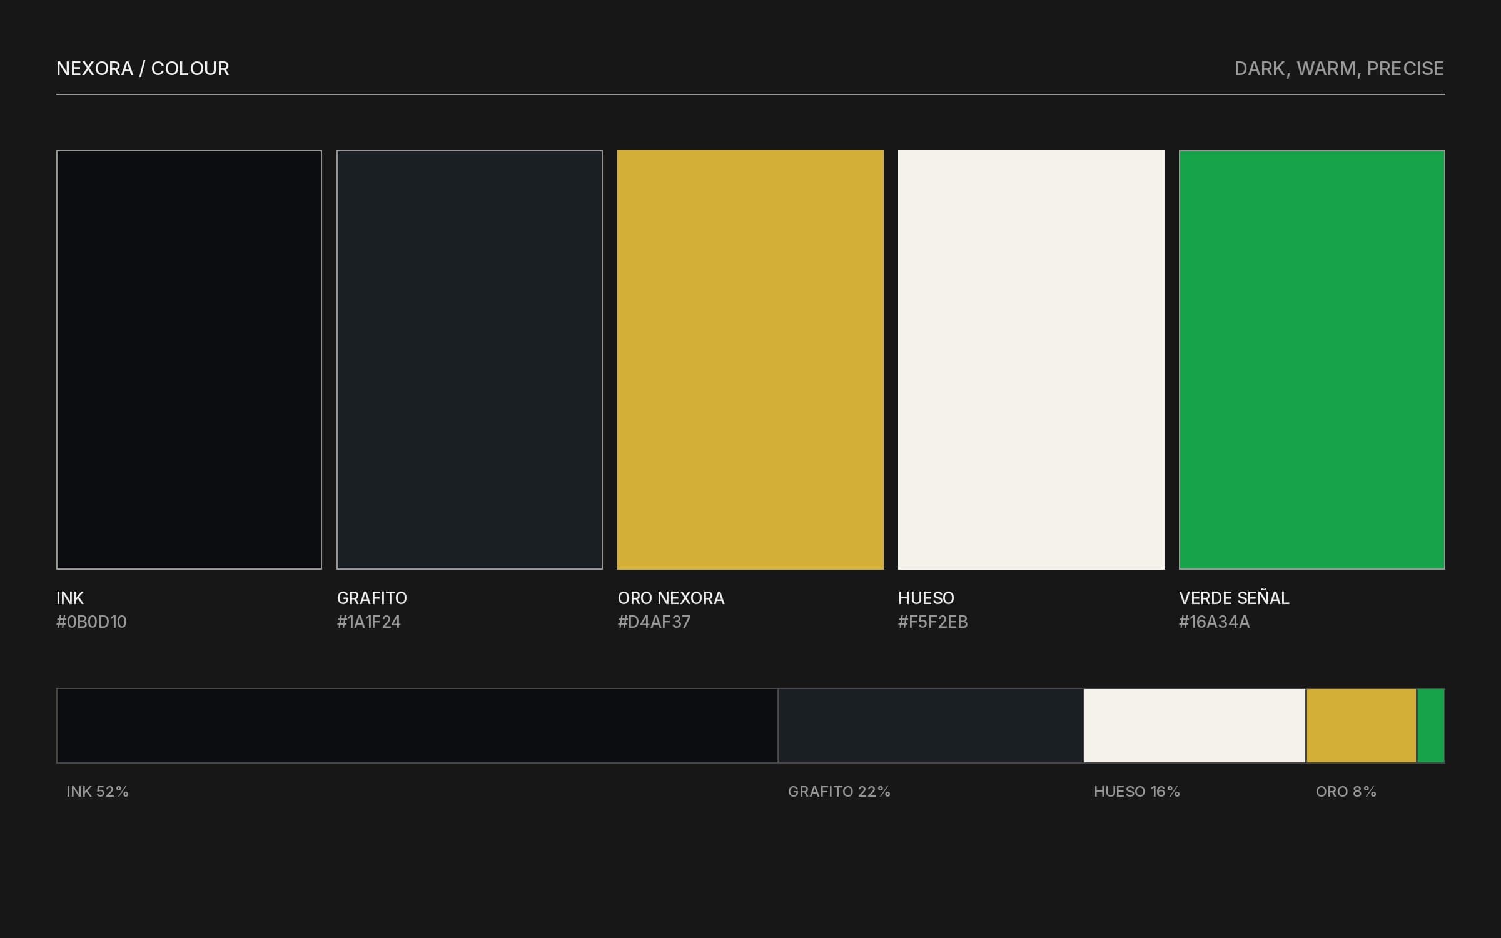Click the hex code #1A1F24
This screenshot has width=1501, height=938.
pyautogui.click(x=369, y=622)
